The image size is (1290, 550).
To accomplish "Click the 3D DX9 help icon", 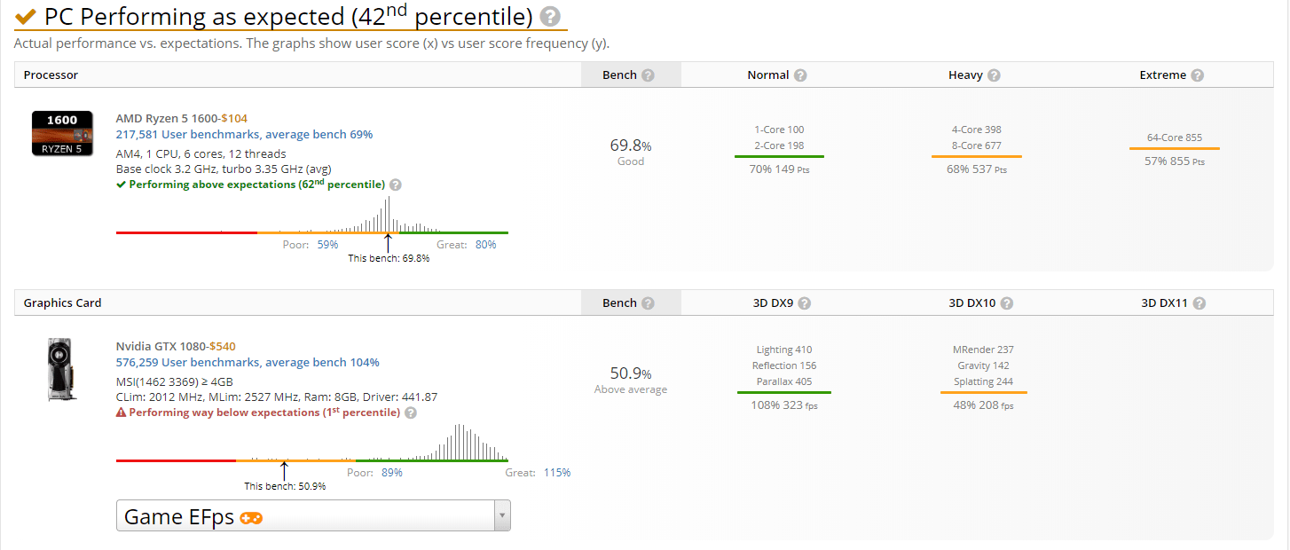I will pyautogui.click(x=804, y=302).
